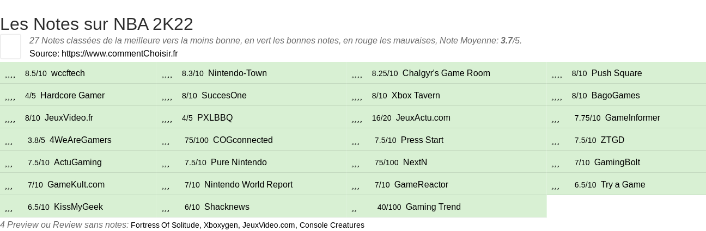Open Console Creatures preview link
706x231 pixels.
coord(332,225)
